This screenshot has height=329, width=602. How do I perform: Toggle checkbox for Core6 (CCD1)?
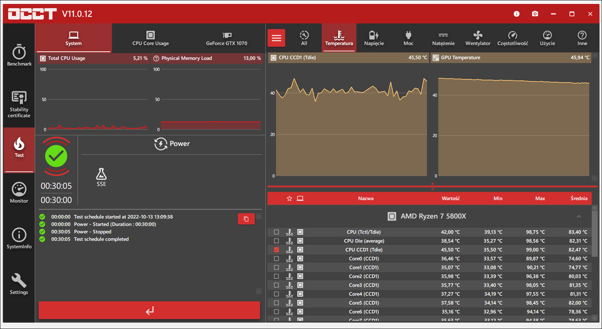[x=277, y=312]
